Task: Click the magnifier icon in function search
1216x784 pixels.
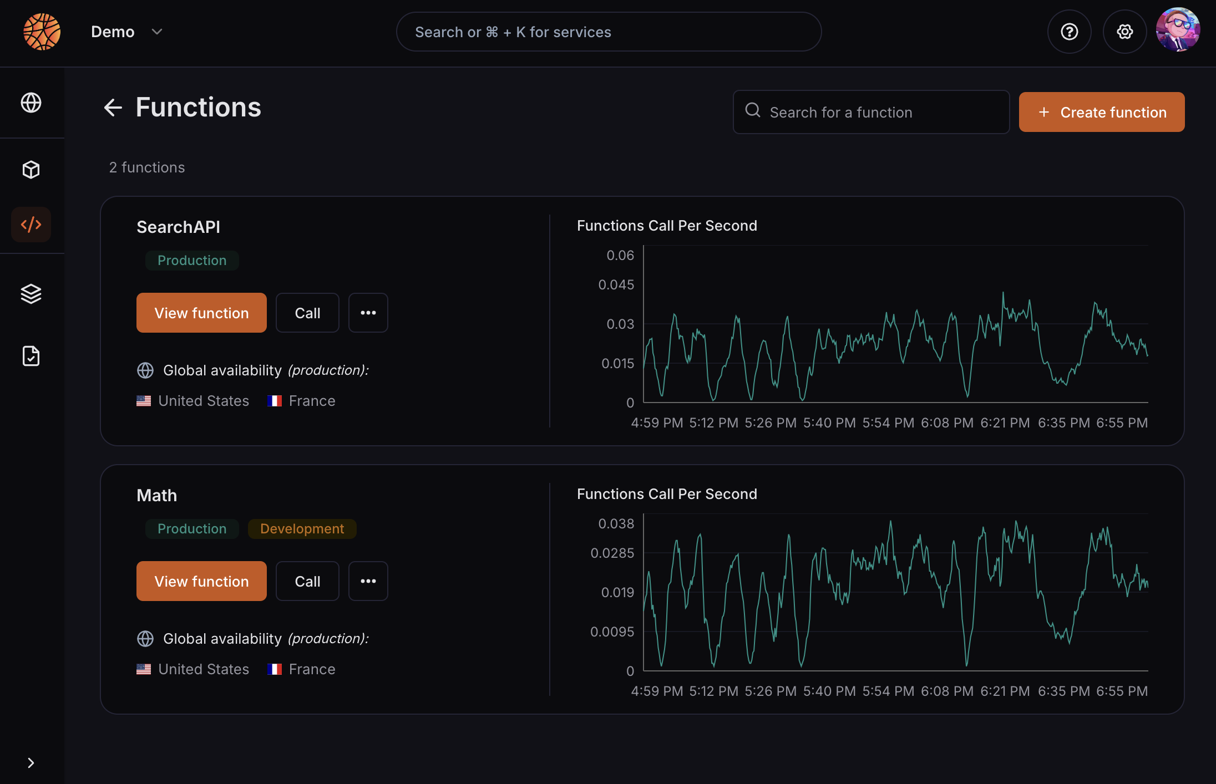Action: [753, 110]
